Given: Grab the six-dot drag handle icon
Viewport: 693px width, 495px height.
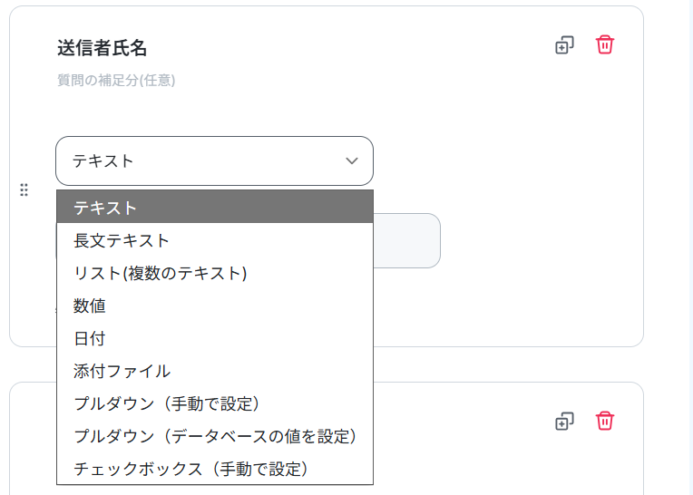Looking at the screenshot, I should pyautogui.click(x=24, y=189).
